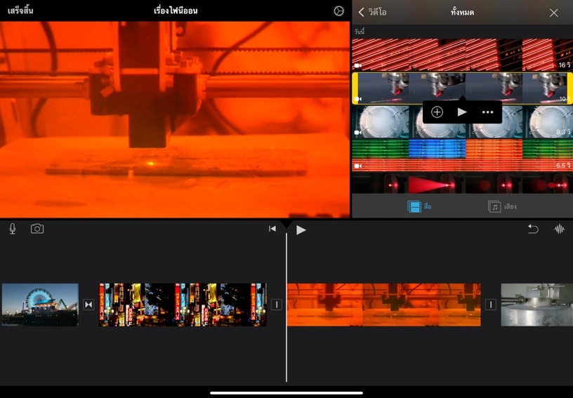Screen dimensions: 573x398
Task: Open transition before the orange machine clip
Action: (277, 305)
